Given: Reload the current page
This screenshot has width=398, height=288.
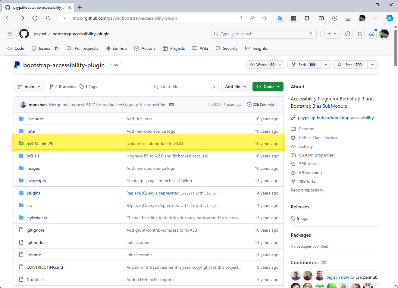Looking at the screenshot, I should [x=35, y=18].
